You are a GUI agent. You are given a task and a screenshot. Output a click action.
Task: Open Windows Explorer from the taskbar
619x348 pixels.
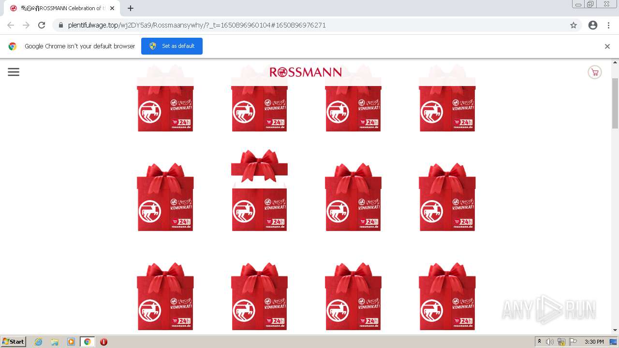(55, 342)
